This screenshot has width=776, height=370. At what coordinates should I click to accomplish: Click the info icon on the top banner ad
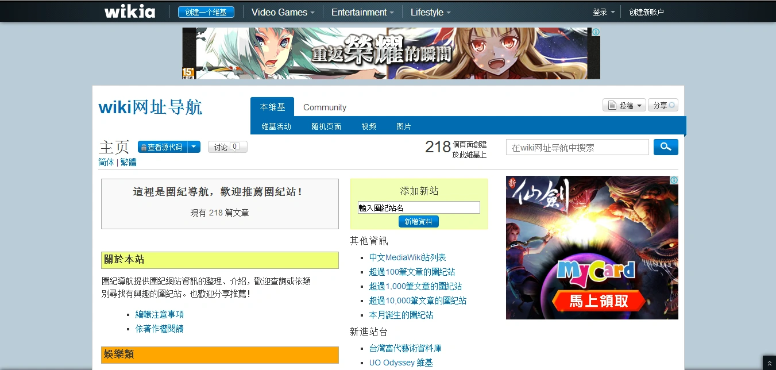(x=596, y=33)
